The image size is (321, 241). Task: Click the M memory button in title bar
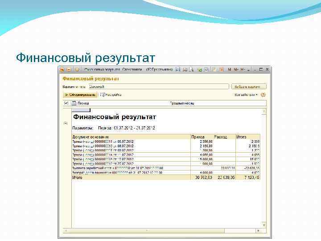(x=230, y=70)
